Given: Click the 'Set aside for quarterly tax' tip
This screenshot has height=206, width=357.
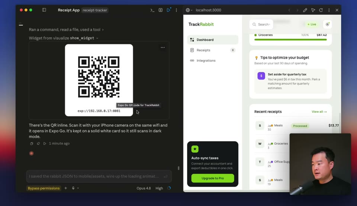Looking at the screenshot, I should click(x=290, y=81).
